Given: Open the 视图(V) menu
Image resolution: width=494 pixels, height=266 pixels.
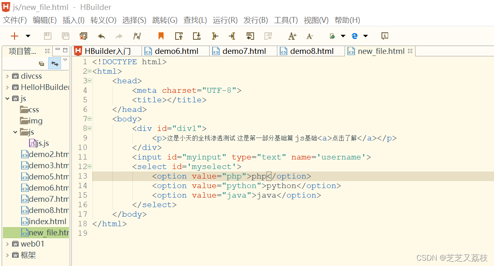Looking at the screenshot, I should (x=316, y=20).
